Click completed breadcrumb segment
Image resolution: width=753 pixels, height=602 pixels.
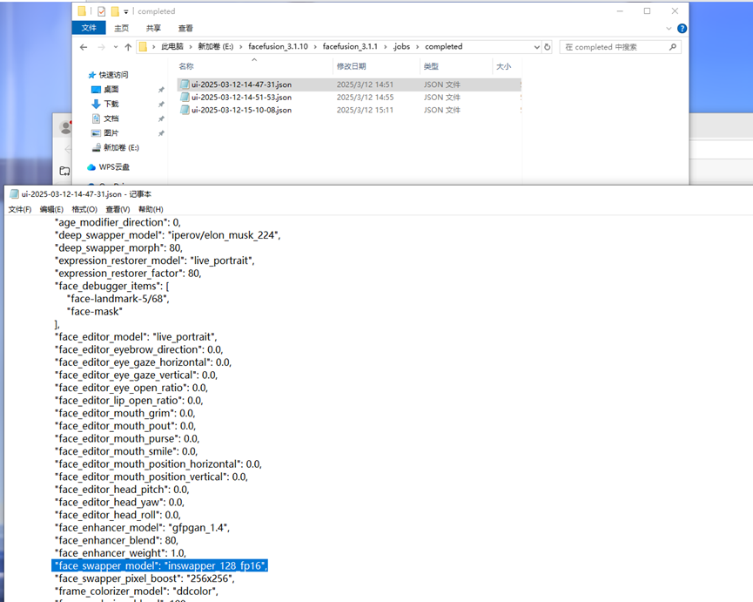point(444,46)
